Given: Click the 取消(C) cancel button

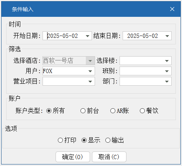Looking at the screenshot, I should (109, 157).
